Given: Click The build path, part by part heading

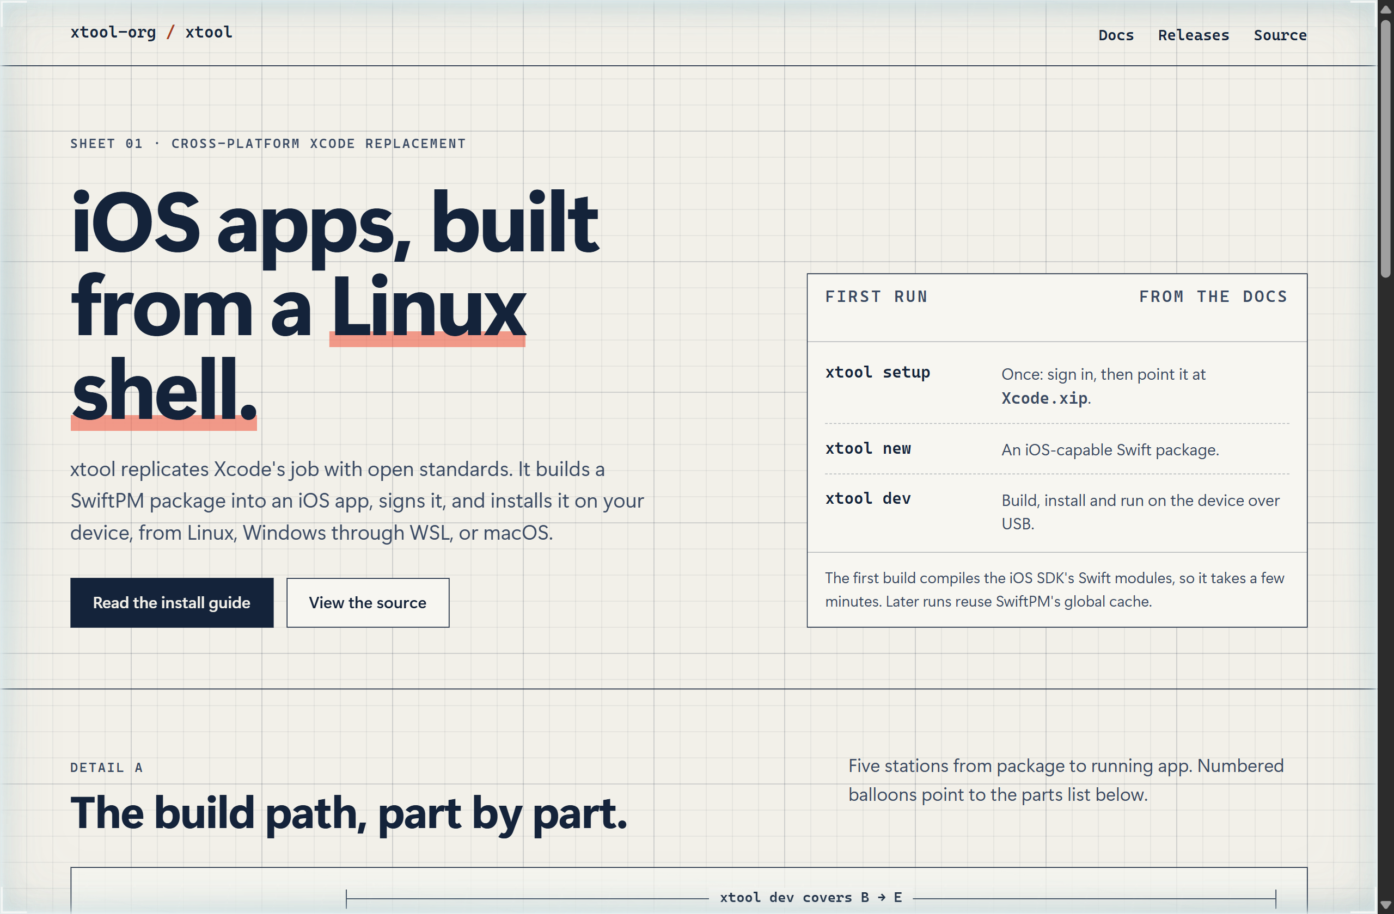Looking at the screenshot, I should (x=348, y=813).
